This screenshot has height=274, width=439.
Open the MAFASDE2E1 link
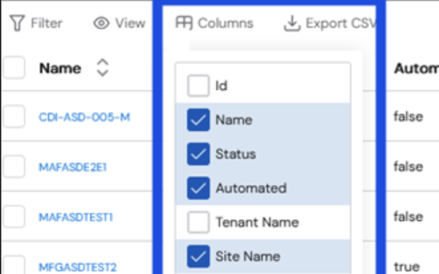pyautogui.click(x=72, y=167)
